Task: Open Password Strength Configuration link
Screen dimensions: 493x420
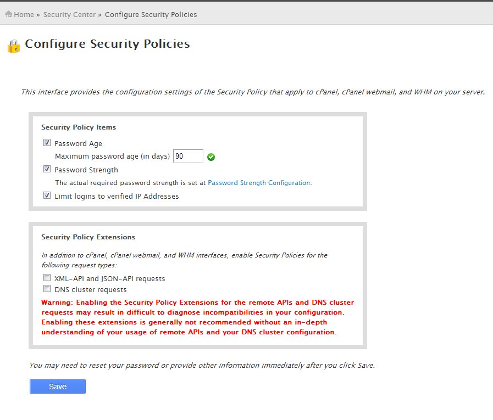Action: coord(259,183)
